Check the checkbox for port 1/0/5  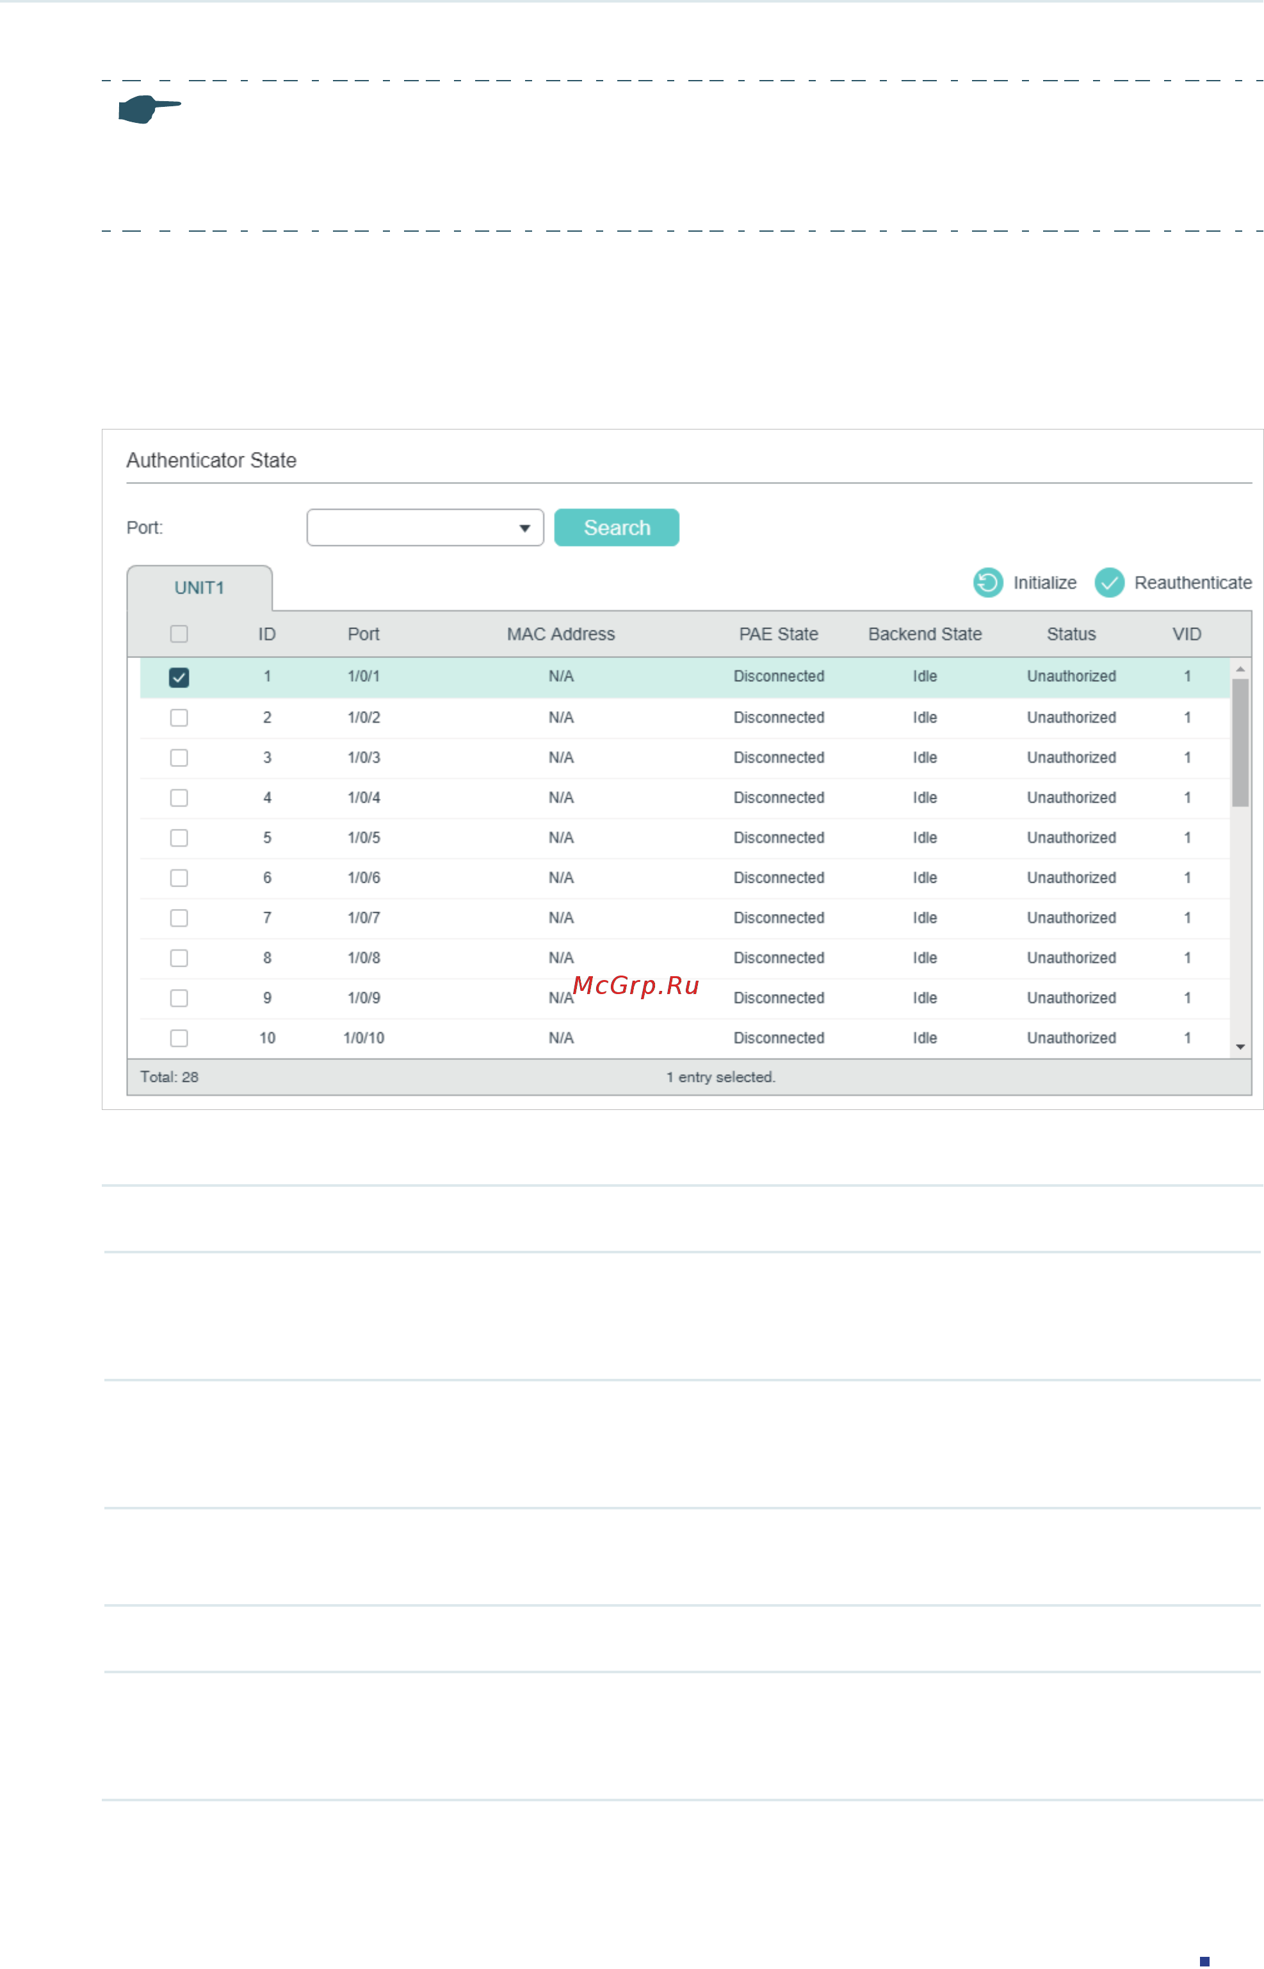(x=179, y=838)
